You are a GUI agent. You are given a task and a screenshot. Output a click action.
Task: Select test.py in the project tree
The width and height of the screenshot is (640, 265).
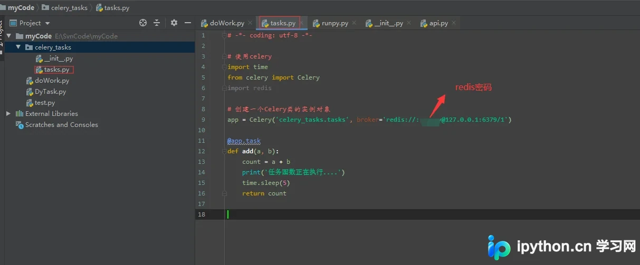[x=45, y=103]
